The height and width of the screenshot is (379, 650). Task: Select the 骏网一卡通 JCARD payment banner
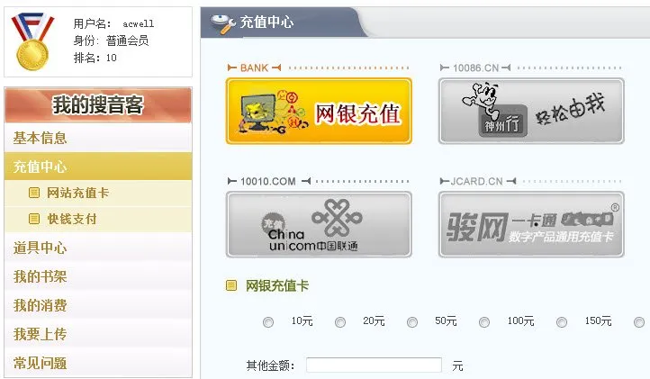[531, 224]
